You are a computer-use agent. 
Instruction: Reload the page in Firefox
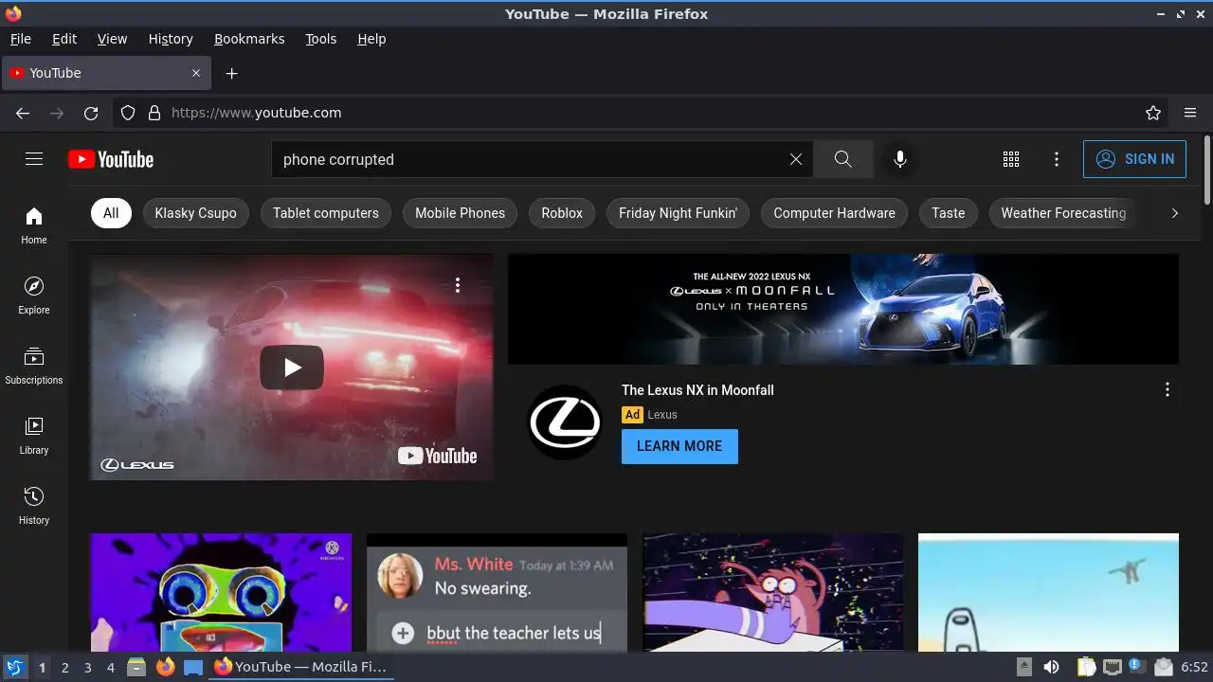(91, 113)
